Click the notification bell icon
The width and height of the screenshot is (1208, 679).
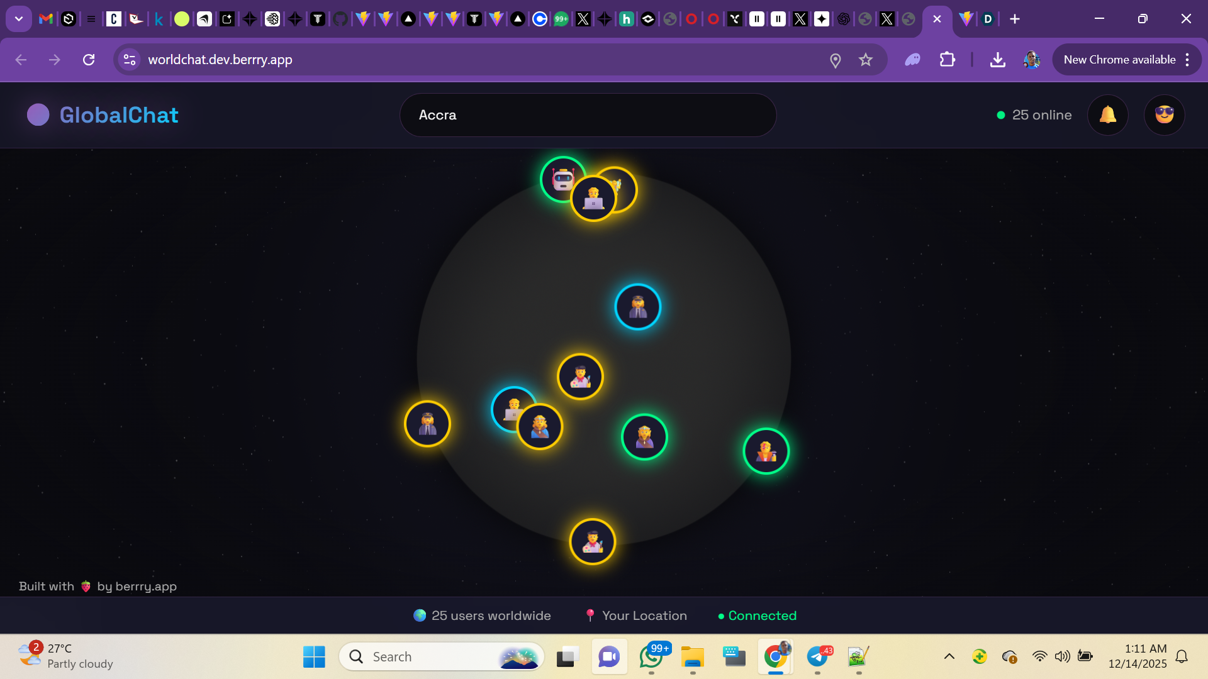tap(1107, 115)
